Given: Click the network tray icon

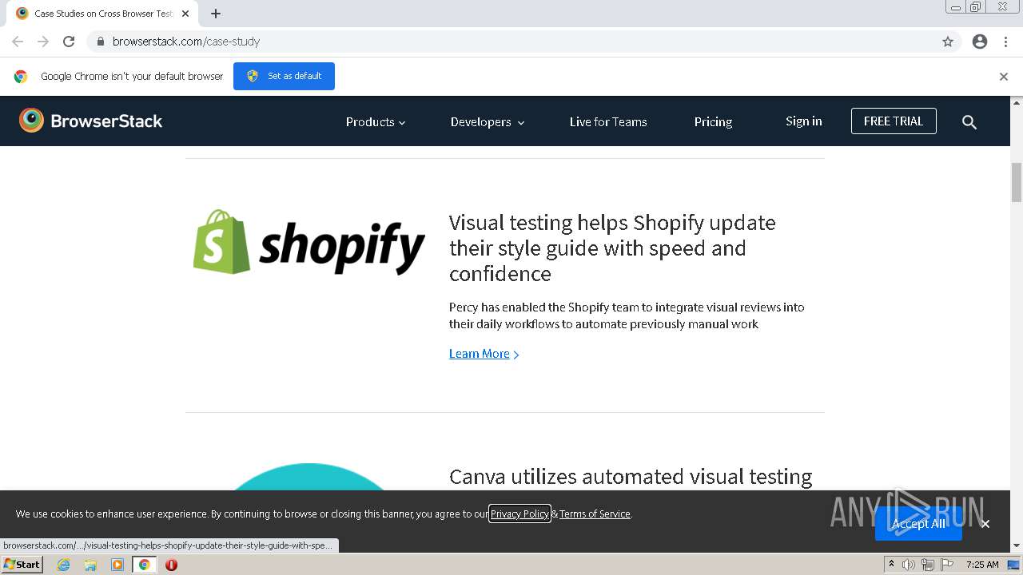Looking at the screenshot, I should (928, 565).
